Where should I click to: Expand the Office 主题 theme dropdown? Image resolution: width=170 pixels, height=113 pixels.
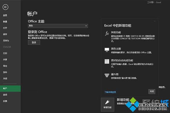tap(58, 26)
